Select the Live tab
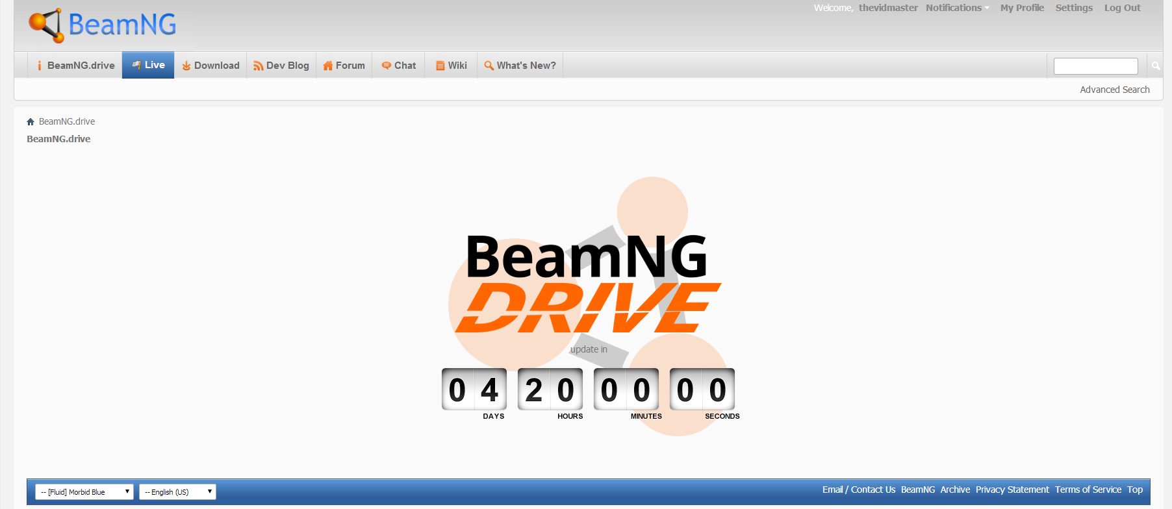The height and width of the screenshot is (509, 1172). point(148,65)
